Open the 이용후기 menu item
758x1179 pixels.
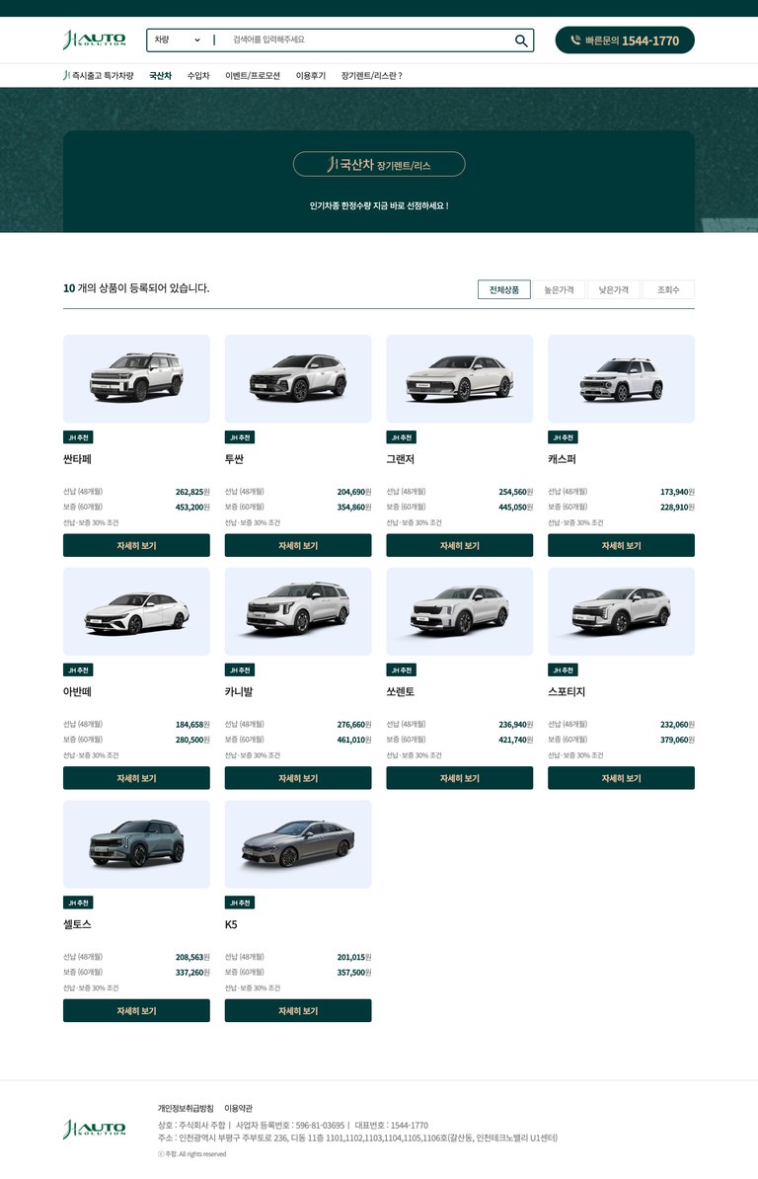[x=310, y=76]
